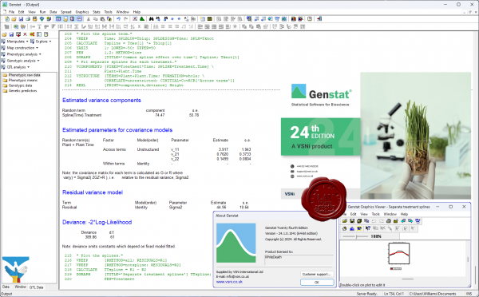This screenshot has width=479, height=297.
Task: Switch to the Data tab at panel bottom
Action: click(6, 287)
